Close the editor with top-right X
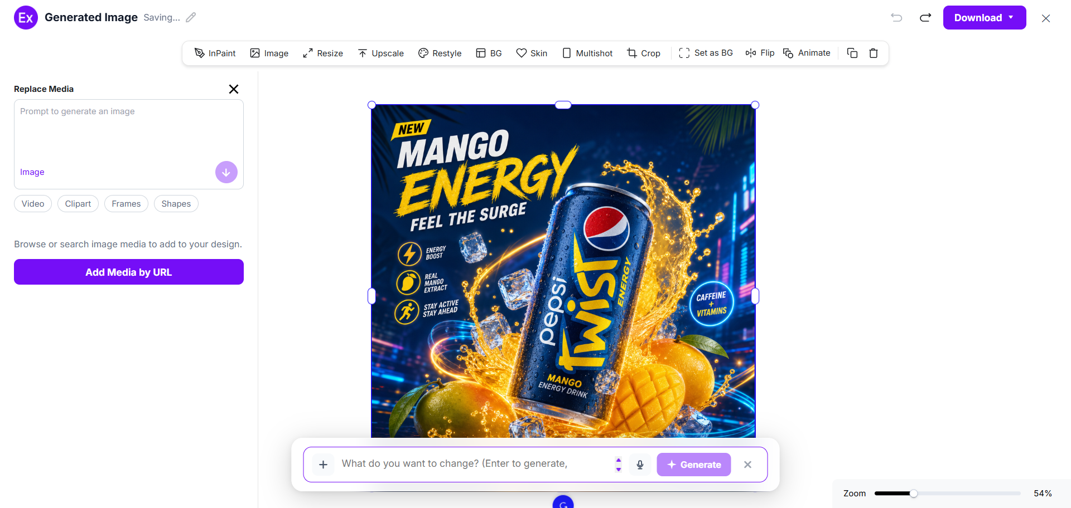The height and width of the screenshot is (508, 1071). pyautogui.click(x=1046, y=18)
